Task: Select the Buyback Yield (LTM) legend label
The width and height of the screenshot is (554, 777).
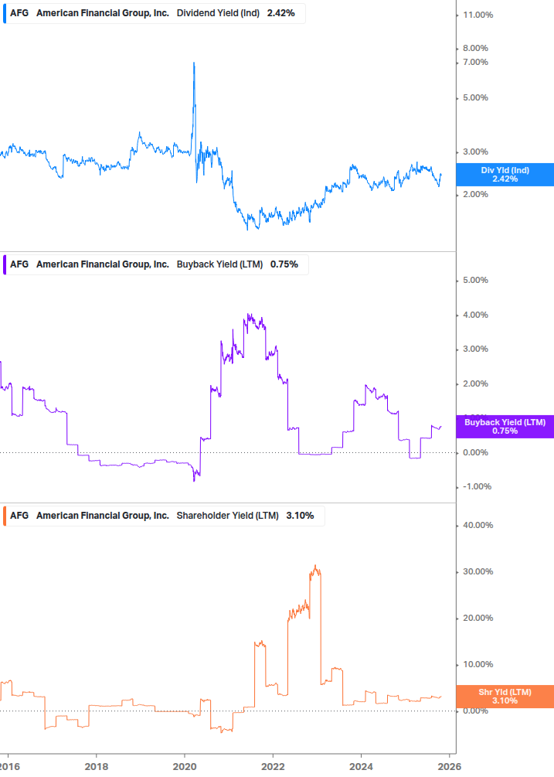Action: click(220, 264)
